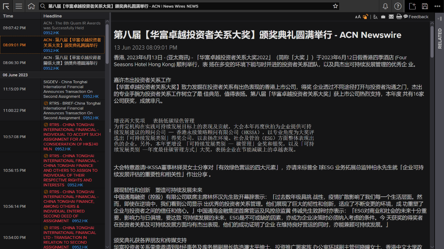Click the article scroll-up arrow
Viewport: 444px width, 249px height.
coord(432,23)
